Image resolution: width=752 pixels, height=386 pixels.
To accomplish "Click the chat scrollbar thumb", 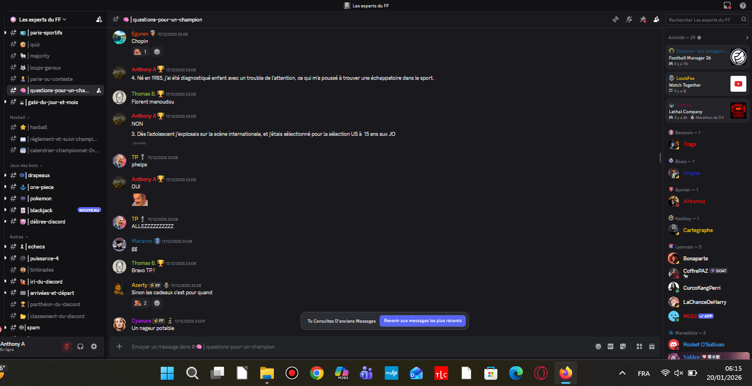I will click(x=660, y=157).
